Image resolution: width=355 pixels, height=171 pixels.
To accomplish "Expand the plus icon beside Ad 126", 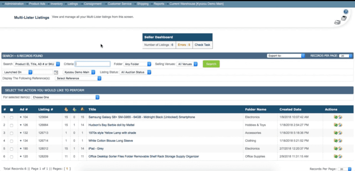I will coord(21,125).
